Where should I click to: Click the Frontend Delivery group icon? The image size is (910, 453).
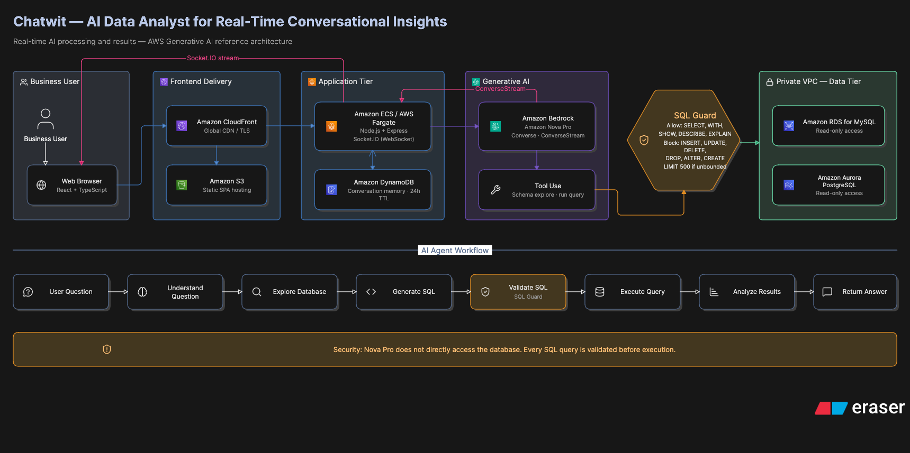point(164,82)
